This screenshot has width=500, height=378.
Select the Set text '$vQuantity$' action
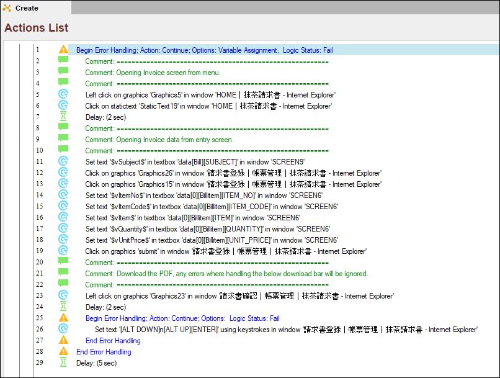click(208, 229)
